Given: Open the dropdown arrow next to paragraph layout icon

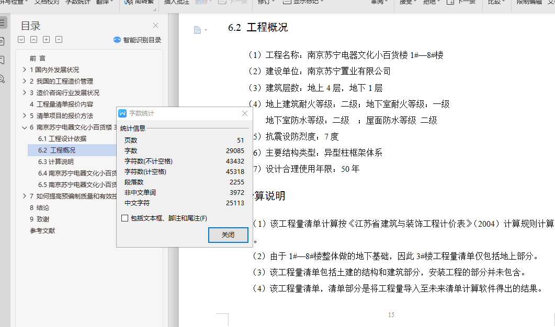Looking at the screenshot, I should tap(206, 30).
